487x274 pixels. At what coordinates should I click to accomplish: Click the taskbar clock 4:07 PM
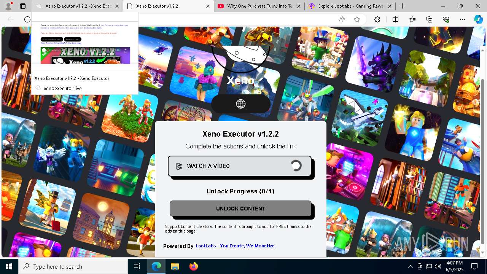tap(454, 266)
